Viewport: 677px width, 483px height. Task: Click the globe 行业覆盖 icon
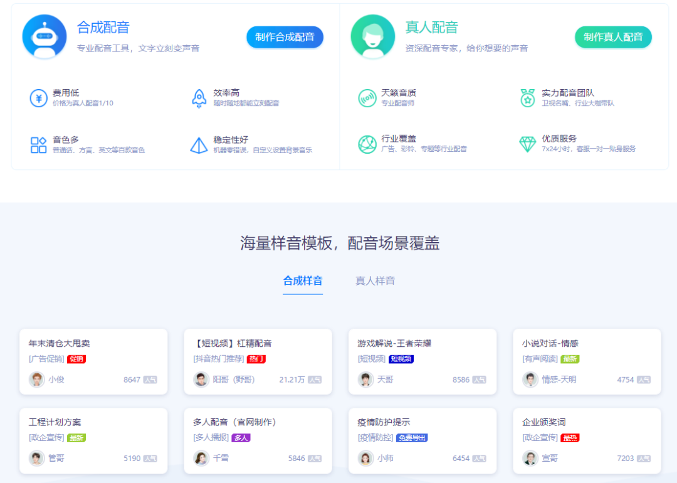(x=367, y=144)
